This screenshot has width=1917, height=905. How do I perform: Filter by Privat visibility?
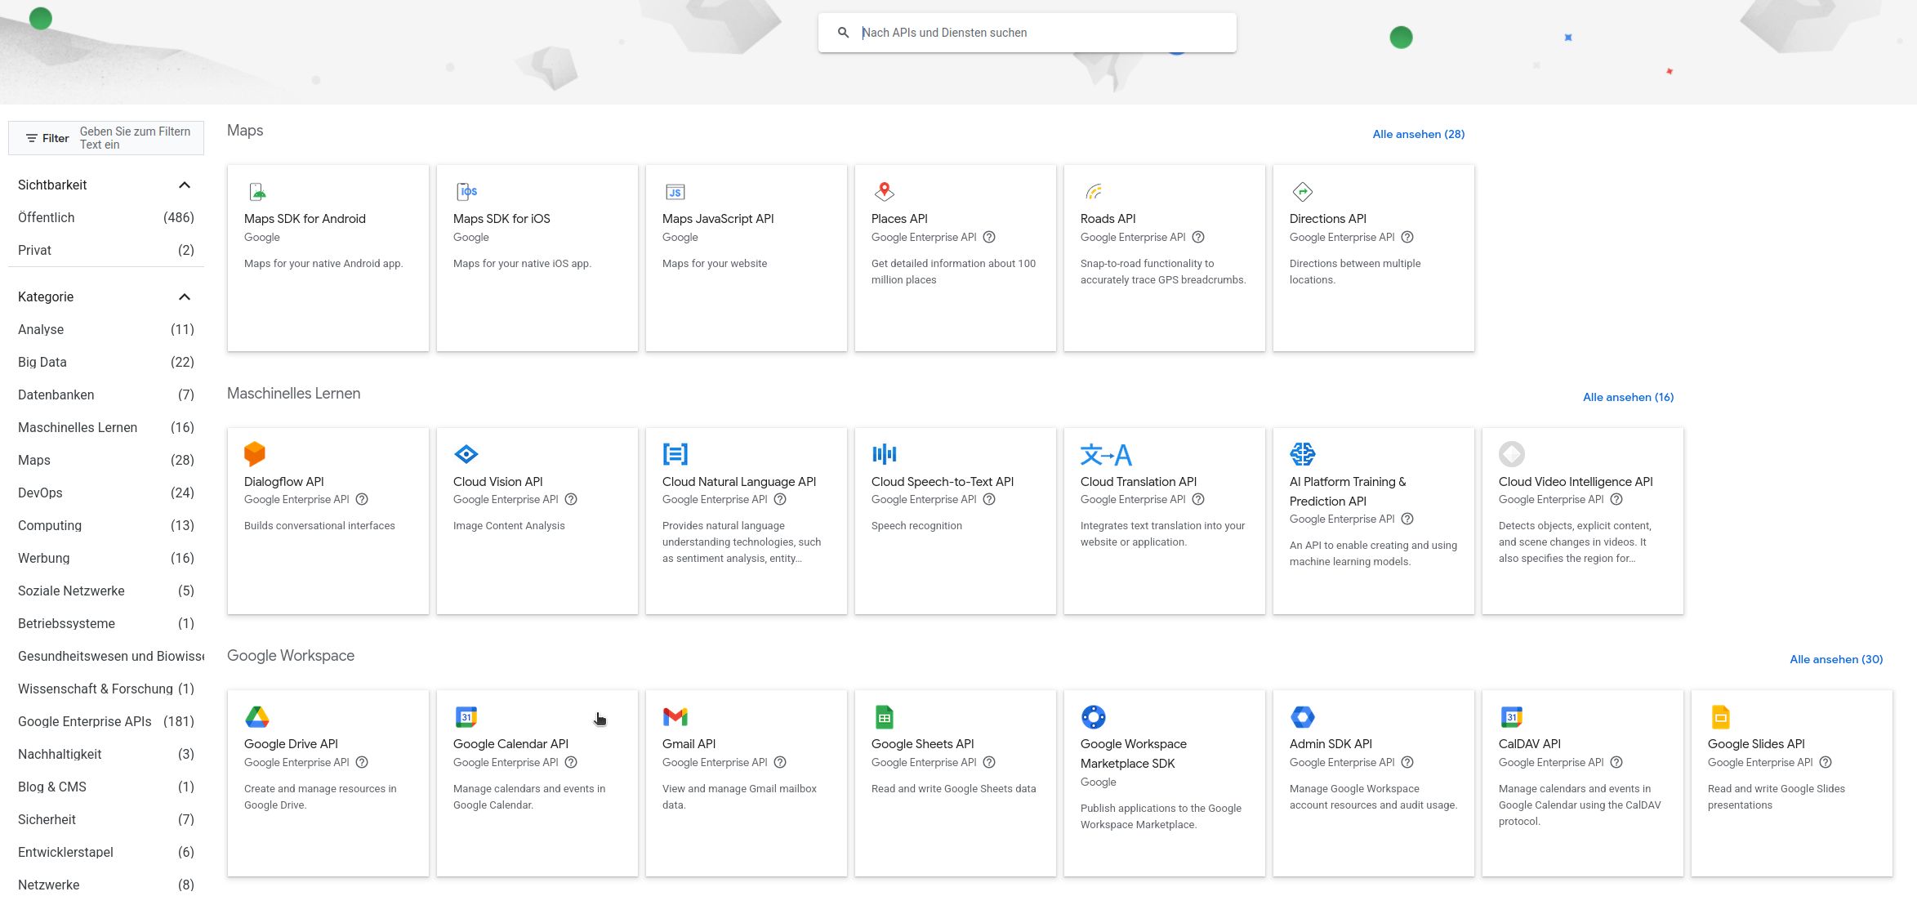106,250
